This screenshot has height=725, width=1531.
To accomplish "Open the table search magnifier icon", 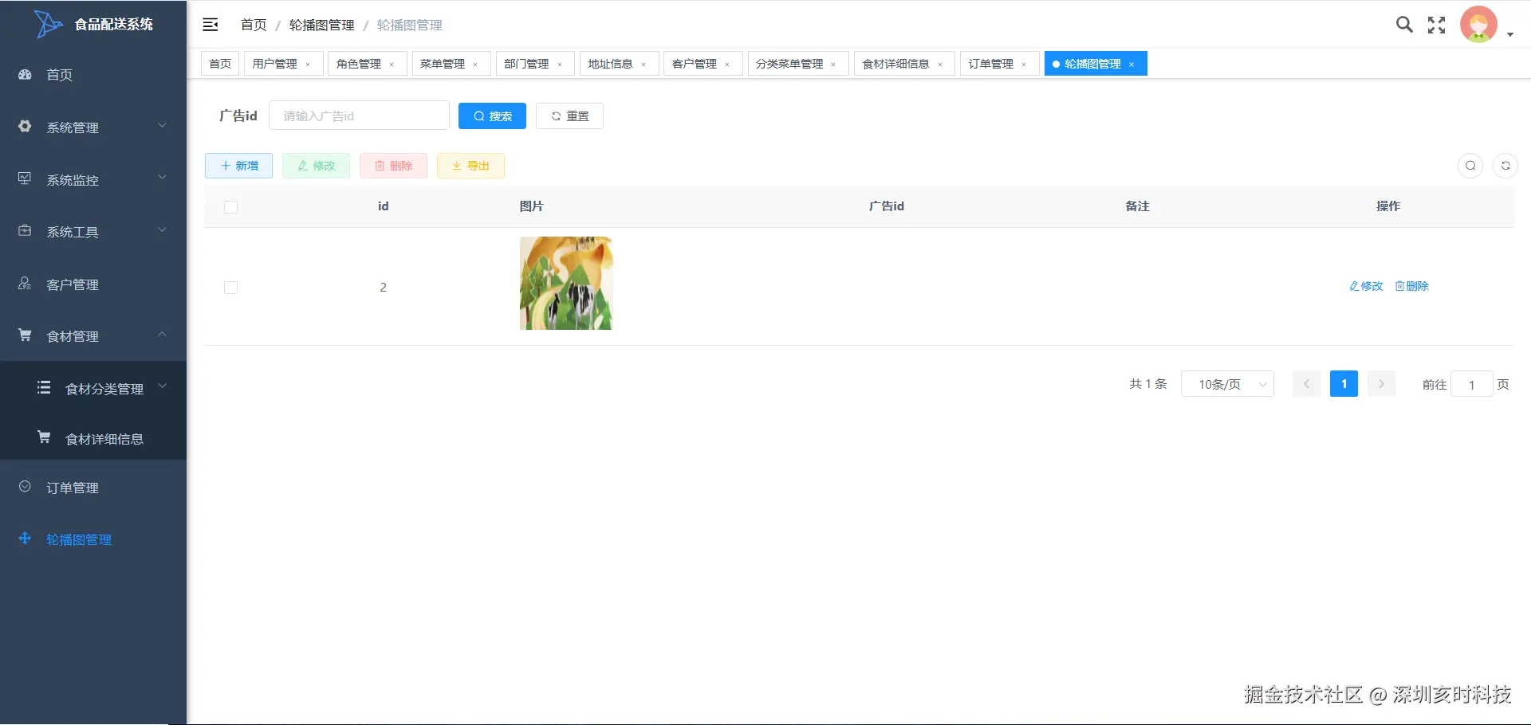I will (x=1470, y=166).
